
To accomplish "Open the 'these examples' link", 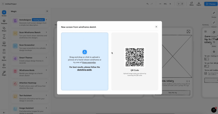I will (x=89, y=62).
